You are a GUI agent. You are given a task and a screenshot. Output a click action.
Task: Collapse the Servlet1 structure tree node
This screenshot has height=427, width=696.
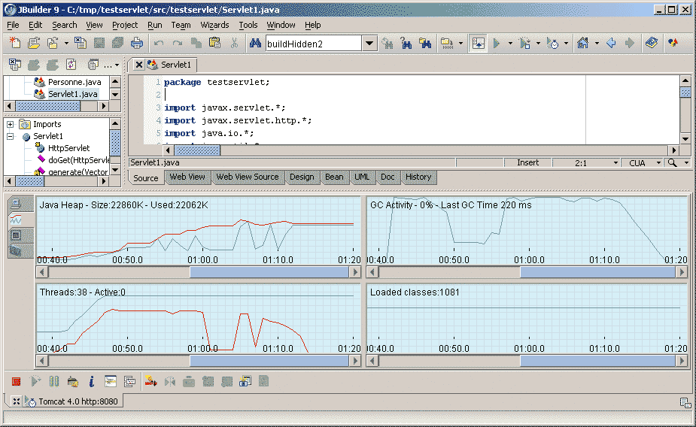pyautogui.click(x=11, y=137)
